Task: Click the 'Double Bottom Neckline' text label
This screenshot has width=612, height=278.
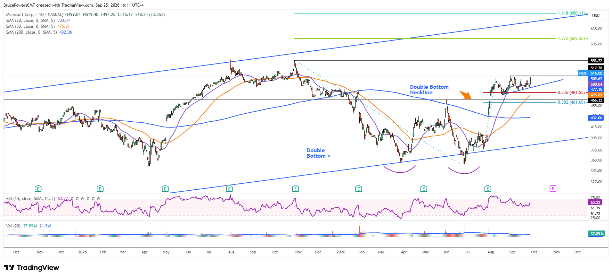Action: pos(429,90)
